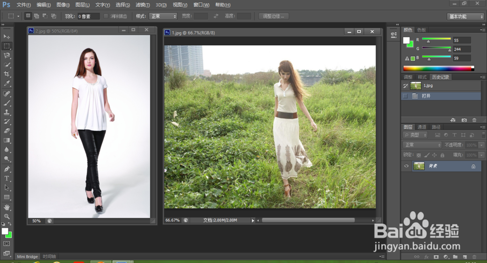The height and width of the screenshot is (263, 487).
Task: Click foreground color swatch in Color panel
Action: coord(406,40)
